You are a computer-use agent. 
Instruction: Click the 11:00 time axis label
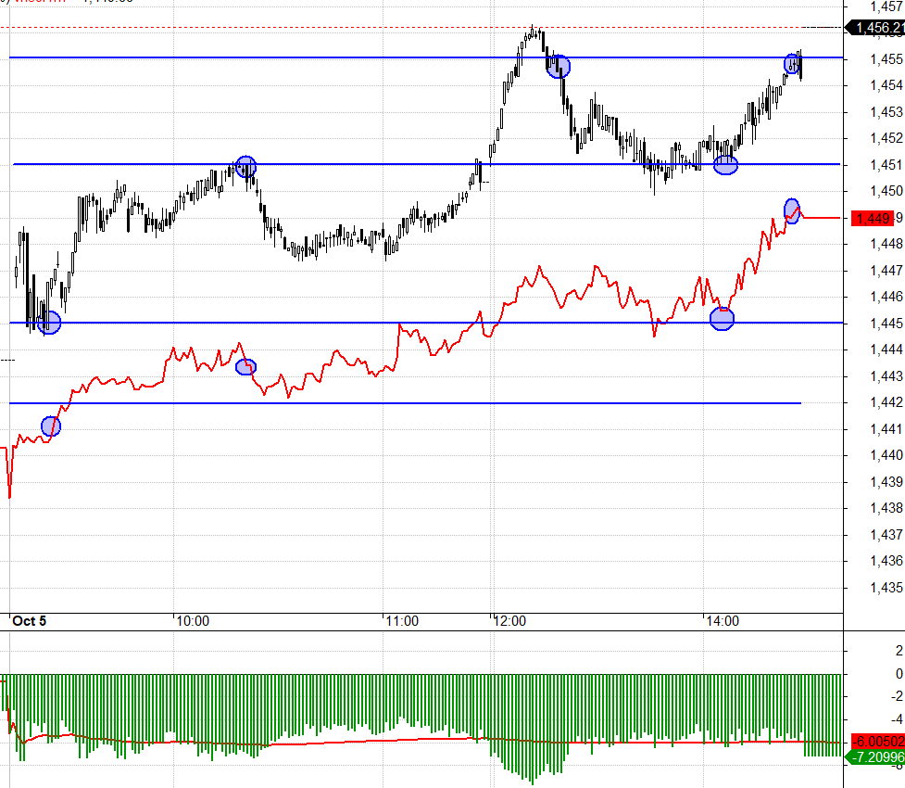click(401, 621)
